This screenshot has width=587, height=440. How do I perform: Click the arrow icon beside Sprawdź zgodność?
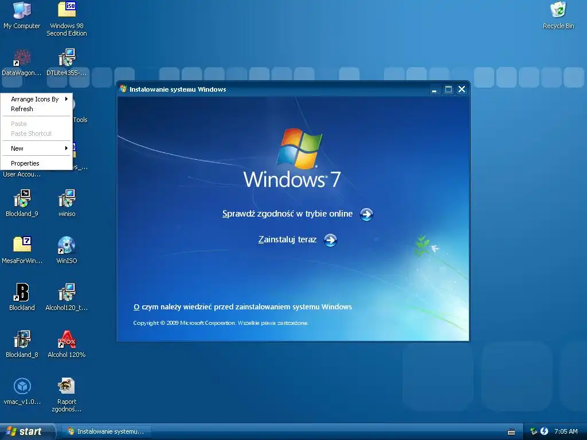click(x=366, y=214)
